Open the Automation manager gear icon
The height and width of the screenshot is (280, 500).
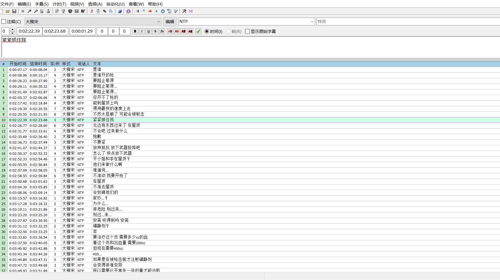coord(120,11)
